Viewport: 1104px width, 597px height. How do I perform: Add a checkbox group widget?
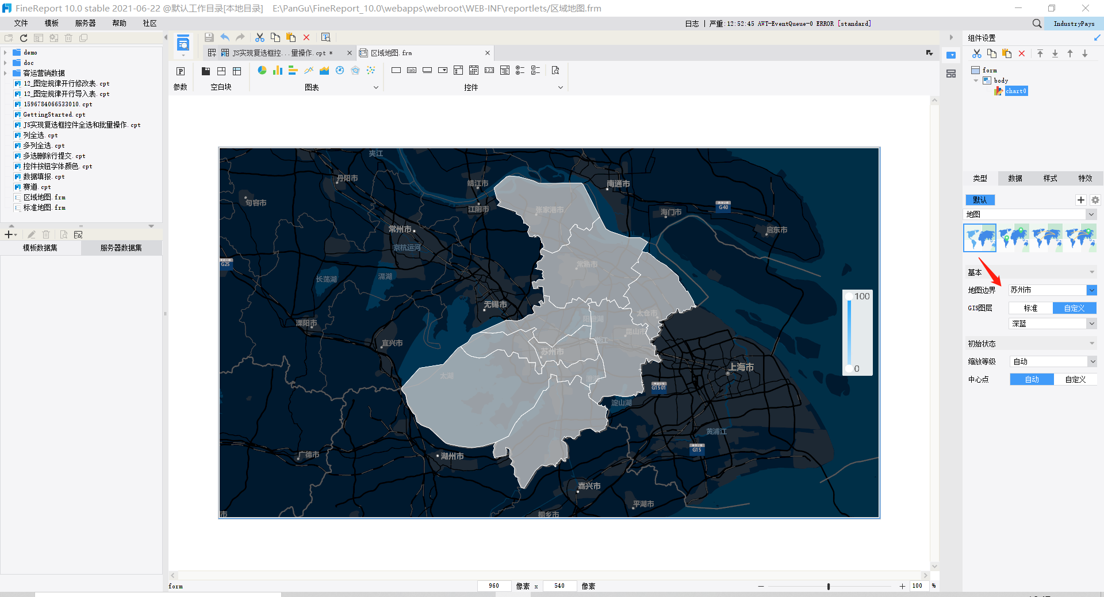coord(535,70)
